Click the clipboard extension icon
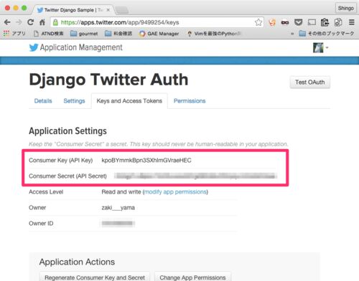Image resolution: width=359 pixels, height=281 pixels. 325,22
